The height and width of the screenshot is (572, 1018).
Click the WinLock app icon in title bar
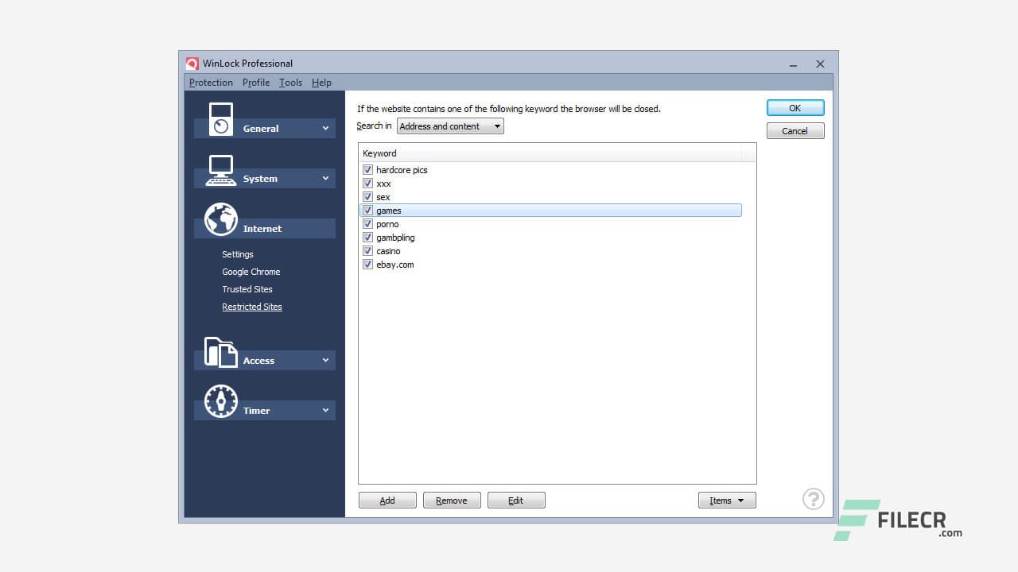coord(192,64)
